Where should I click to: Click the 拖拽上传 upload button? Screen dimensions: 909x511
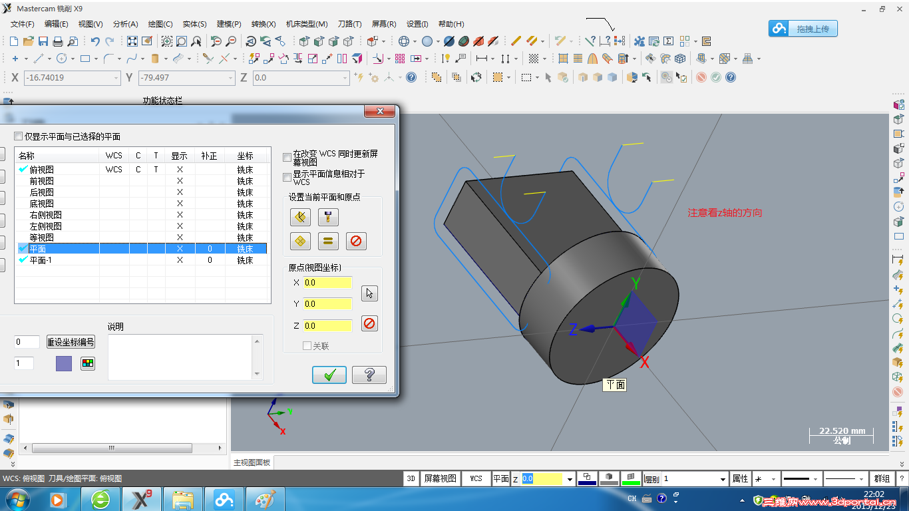point(803,29)
